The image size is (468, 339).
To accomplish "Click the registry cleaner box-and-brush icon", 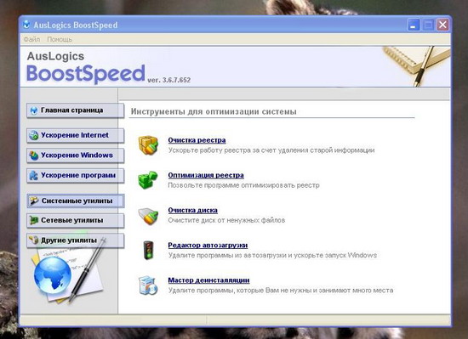I will (x=148, y=145).
